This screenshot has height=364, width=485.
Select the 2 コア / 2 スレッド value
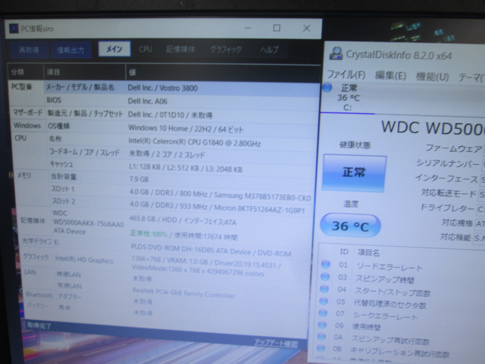click(167, 155)
